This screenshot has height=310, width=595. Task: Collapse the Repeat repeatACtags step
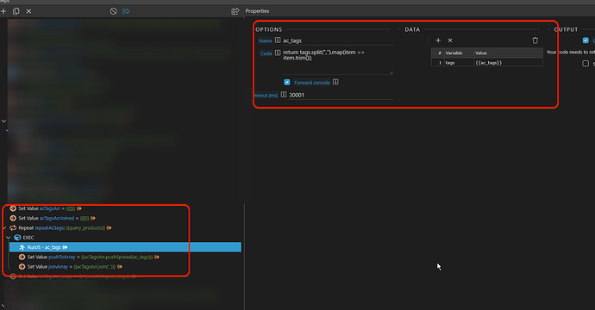click(x=4, y=227)
